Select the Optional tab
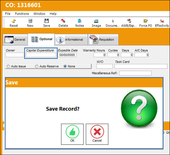This screenshot has width=170, height=155. tap(41, 39)
